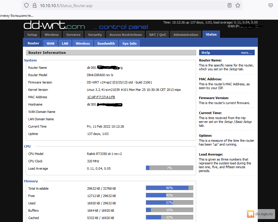Open the Services main tab
Screen dimensions: 278x222
click(73, 35)
